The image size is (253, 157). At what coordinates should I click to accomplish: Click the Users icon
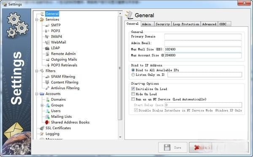(x=48, y=111)
